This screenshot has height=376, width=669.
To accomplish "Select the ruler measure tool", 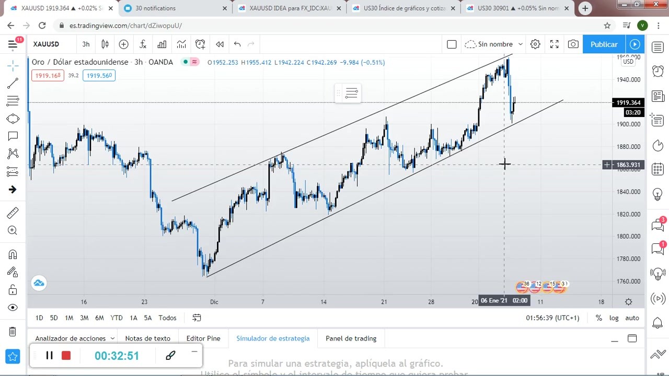I will click(x=13, y=213).
